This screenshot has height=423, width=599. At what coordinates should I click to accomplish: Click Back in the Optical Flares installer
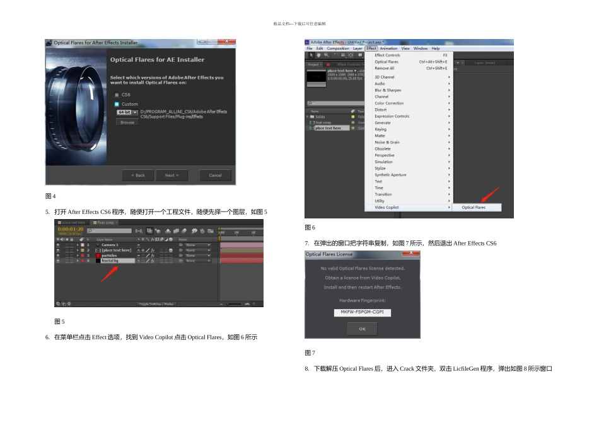point(138,176)
